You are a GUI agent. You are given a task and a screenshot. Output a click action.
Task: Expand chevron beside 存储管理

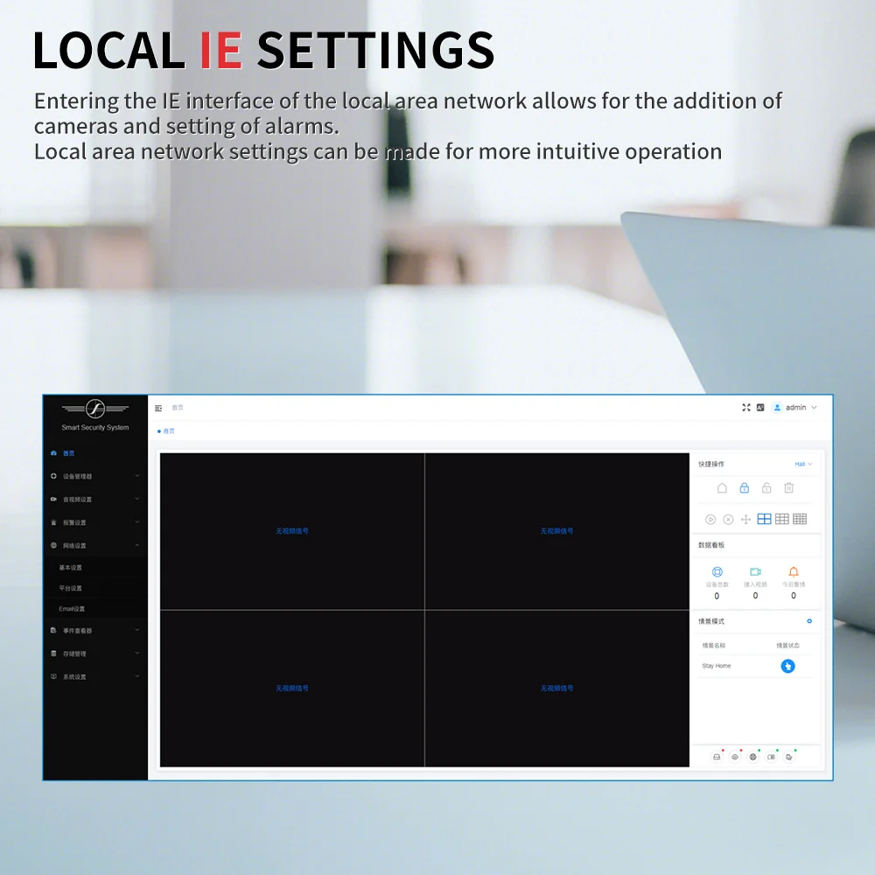pos(137,653)
